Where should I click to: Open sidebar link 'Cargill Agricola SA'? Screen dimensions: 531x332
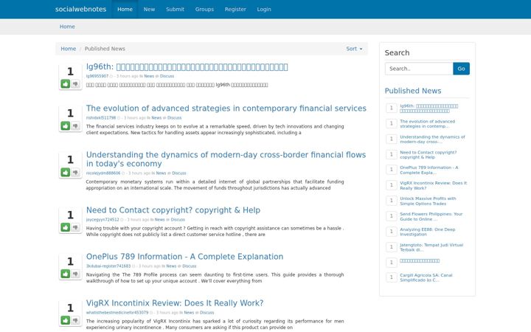[426, 277]
